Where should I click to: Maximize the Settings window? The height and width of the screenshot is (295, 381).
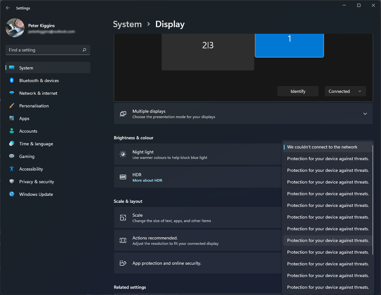[x=358, y=5]
